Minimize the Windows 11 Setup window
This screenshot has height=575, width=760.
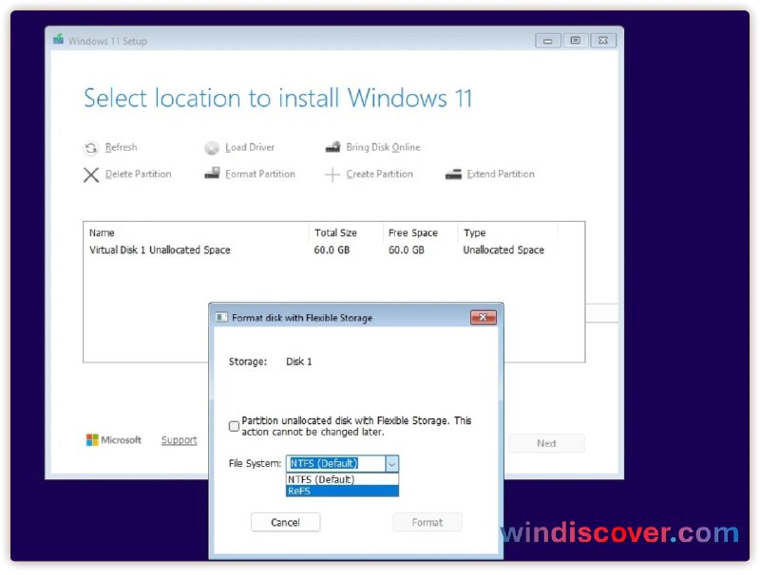548,41
